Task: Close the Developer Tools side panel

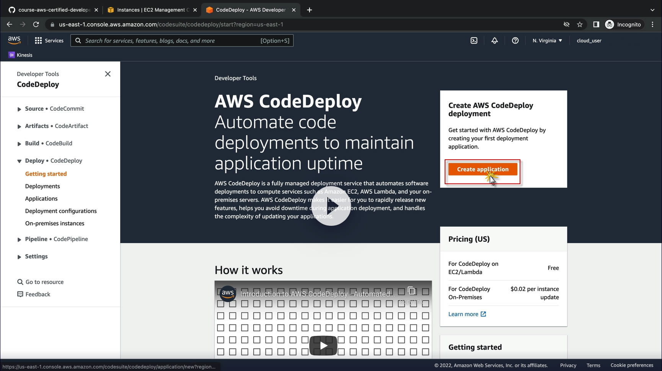Action: (x=108, y=74)
